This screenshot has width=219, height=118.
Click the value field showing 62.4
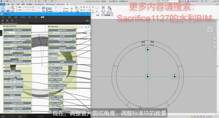pyautogui.click(x=11, y=57)
